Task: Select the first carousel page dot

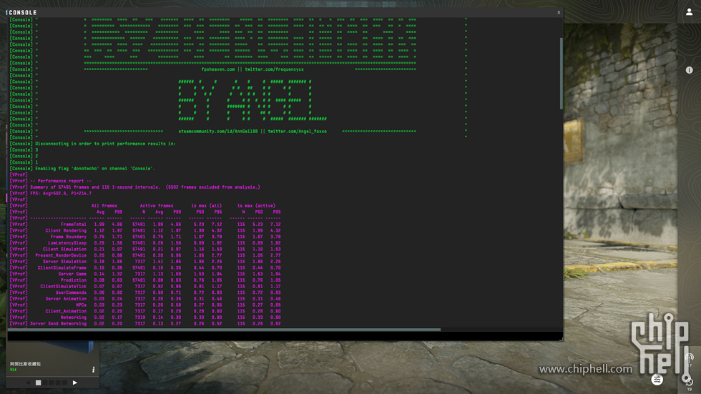Action: (39, 383)
